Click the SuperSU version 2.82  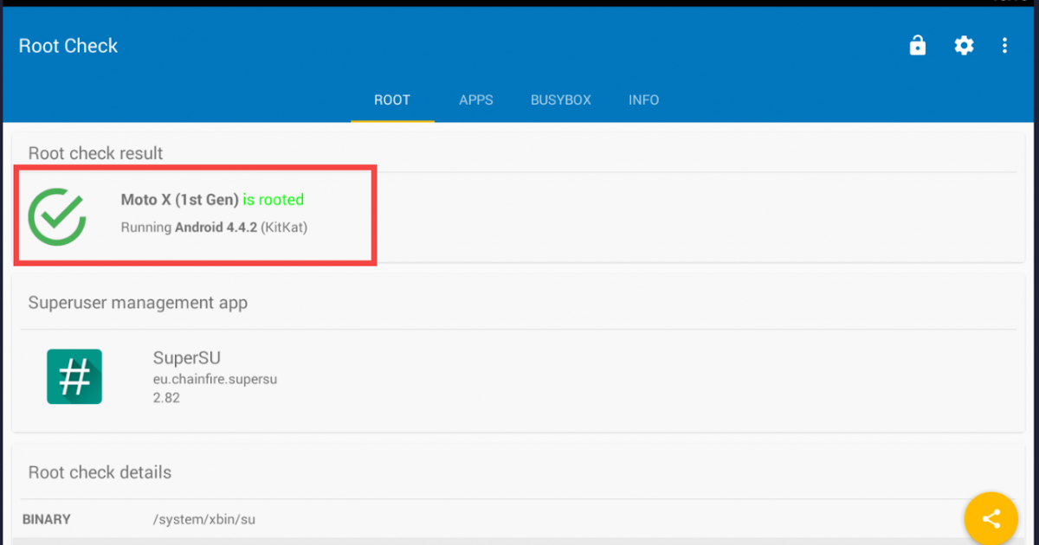[x=166, y=399]
